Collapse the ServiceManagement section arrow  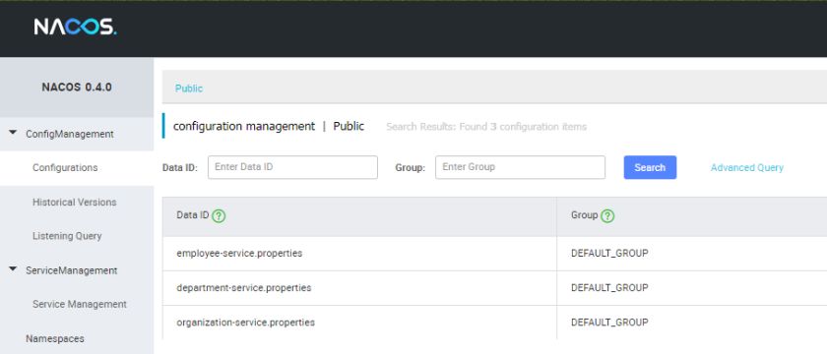(x=13, y=269)
